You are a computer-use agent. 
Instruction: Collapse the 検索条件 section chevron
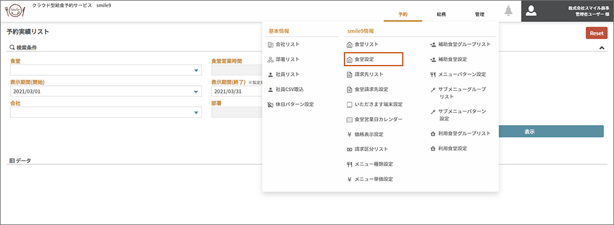(602, 47)
